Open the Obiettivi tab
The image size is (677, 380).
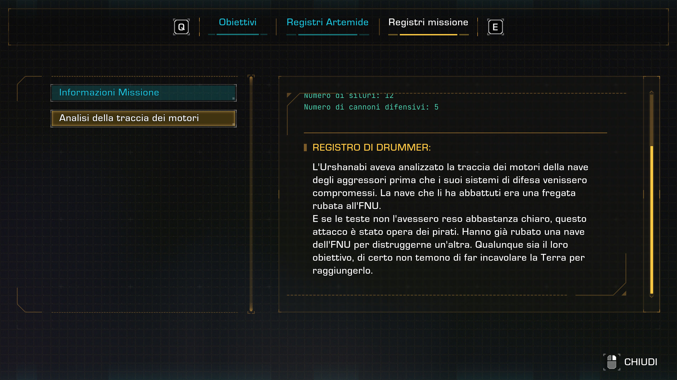click(x=238, y=22)
